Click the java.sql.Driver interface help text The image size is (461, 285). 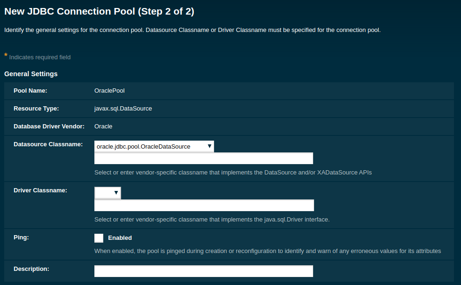coord(212,220)
